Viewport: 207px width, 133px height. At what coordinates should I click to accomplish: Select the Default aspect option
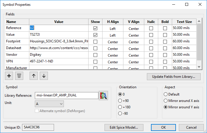166,94
